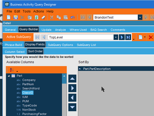Delete the subquery with red X
Viewport: 154px width, 116px height.
point(151,37)
